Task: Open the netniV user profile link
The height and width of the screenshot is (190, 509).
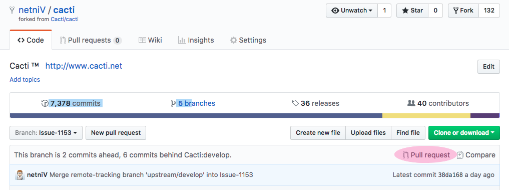Action: tap(32, 10)
